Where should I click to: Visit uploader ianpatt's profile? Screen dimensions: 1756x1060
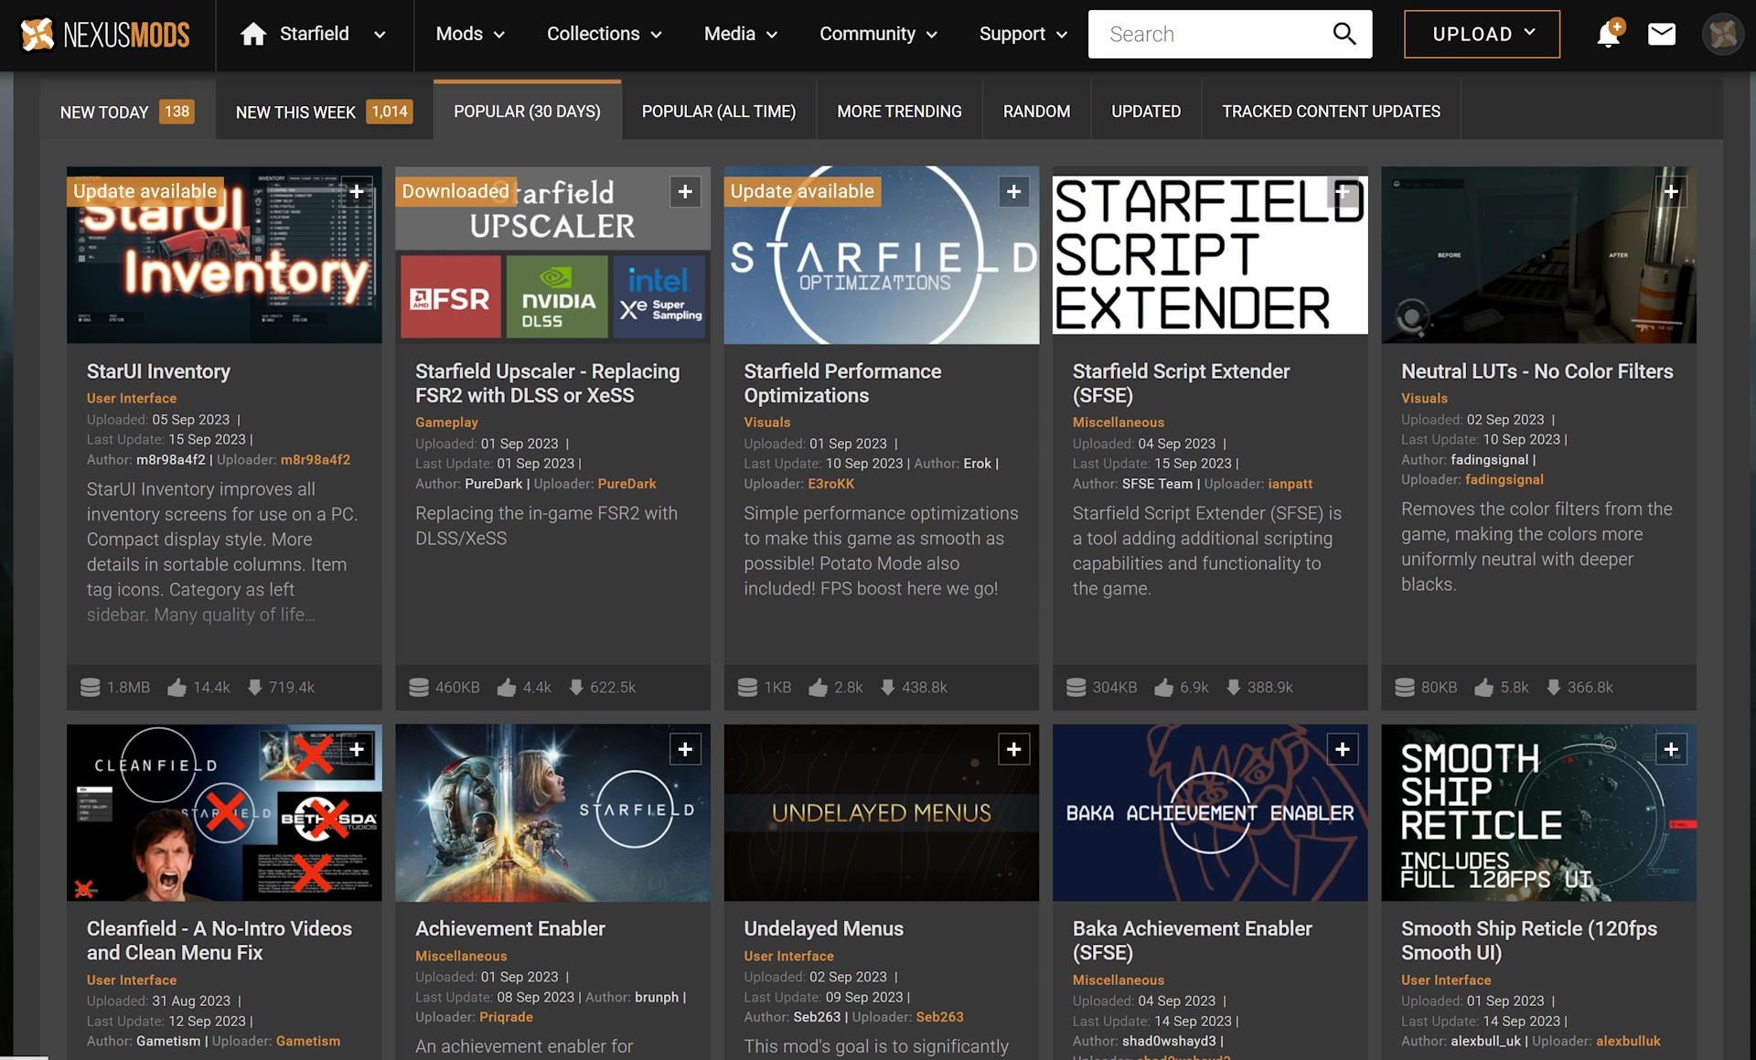pyautogui.click(x=1290, y=484)
